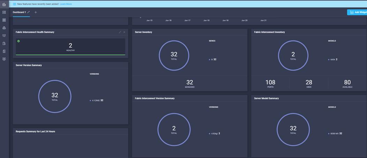Screen dimensions: 367x158
Task: Open the documents profiles icon in sidebar
Action: click(x=4, y=51)
